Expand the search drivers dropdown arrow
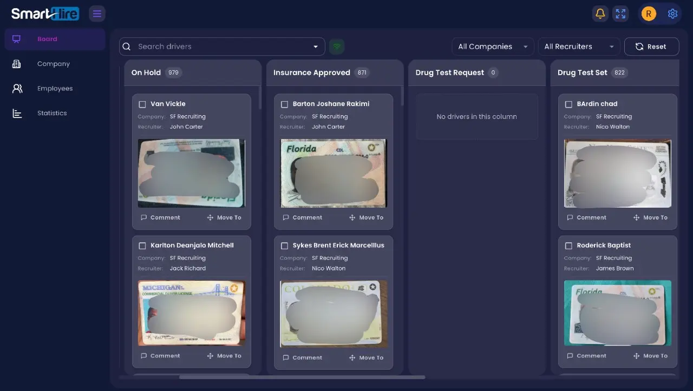Image resolution: width=693 pixels, height=391 pixels. [x=316, y=47]
